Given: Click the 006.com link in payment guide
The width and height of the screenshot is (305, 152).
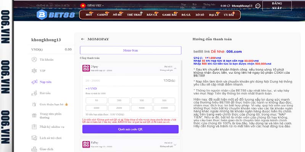Looking at the screenshot, I should click(x=234, y=52).
